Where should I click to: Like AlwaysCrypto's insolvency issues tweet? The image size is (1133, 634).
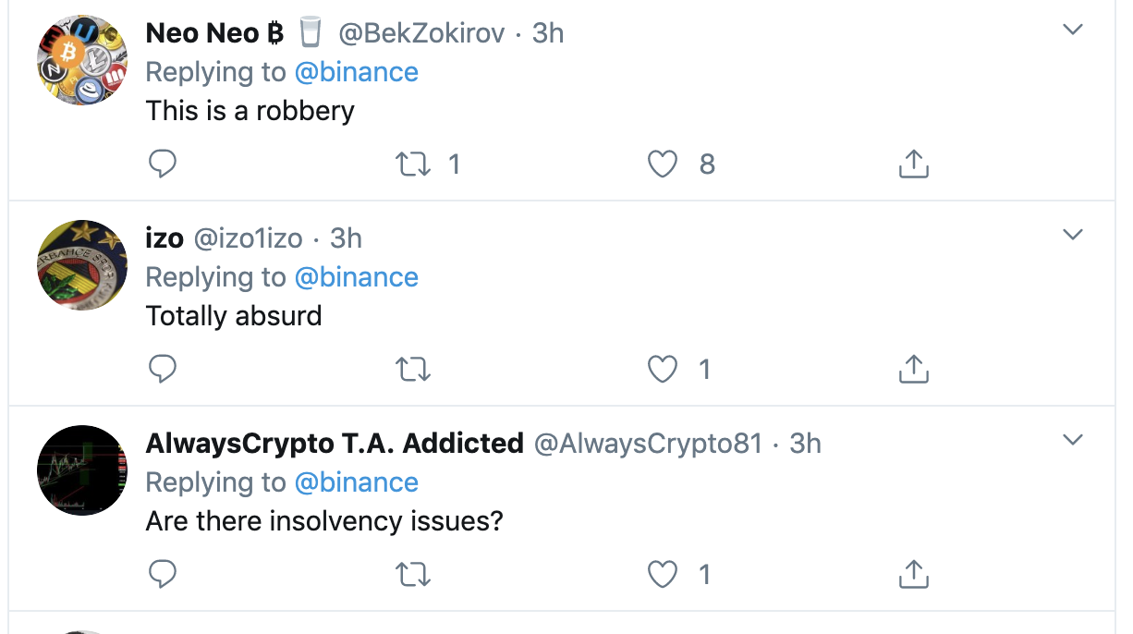pyautogui.click(x=663, y=575)
